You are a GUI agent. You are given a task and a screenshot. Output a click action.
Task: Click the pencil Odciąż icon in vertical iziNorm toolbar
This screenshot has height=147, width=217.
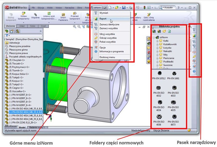194,56
